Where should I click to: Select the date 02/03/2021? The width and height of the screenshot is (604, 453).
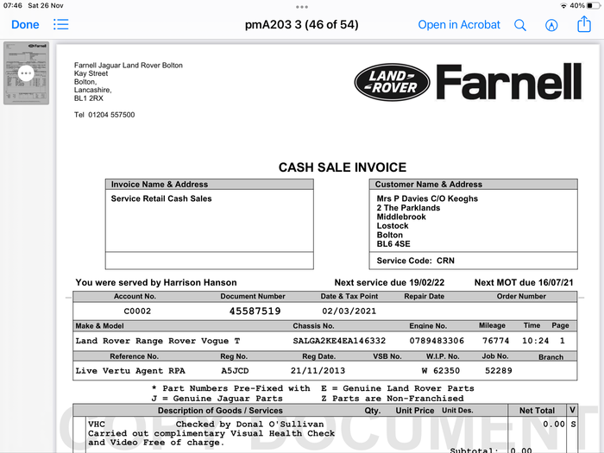349,311
